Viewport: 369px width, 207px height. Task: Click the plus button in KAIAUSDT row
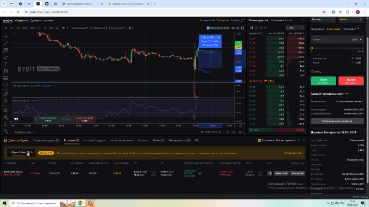point(270,173)
